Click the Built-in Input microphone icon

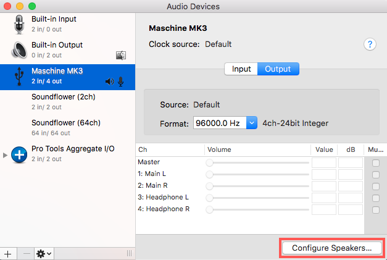[x=19, y=25]
